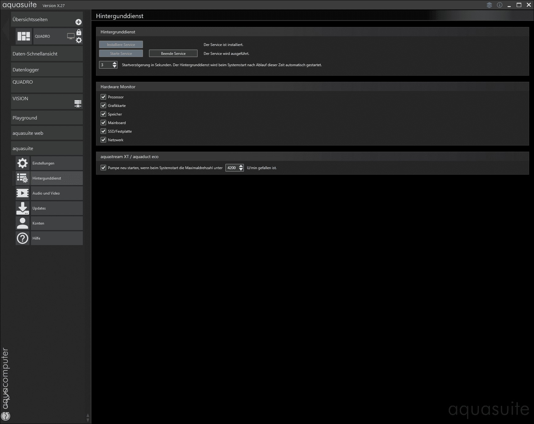This screenshot has width=534, height=424.
Task: Open Audio und Video settings
Action: coord(57,193)
